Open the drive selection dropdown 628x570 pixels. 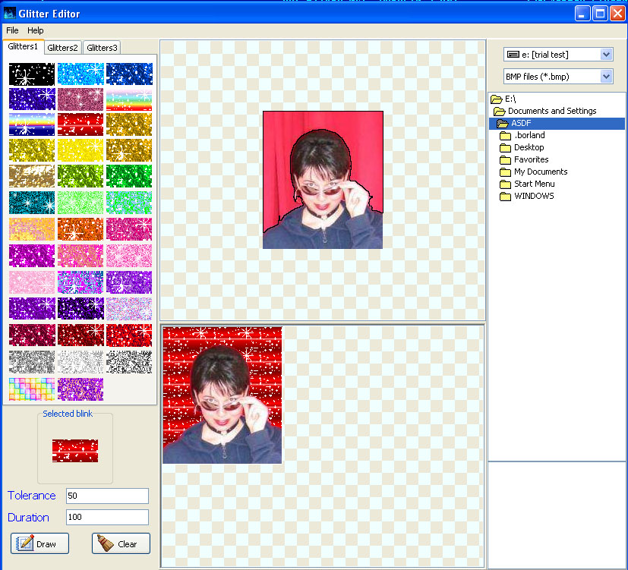click(605, 54)
